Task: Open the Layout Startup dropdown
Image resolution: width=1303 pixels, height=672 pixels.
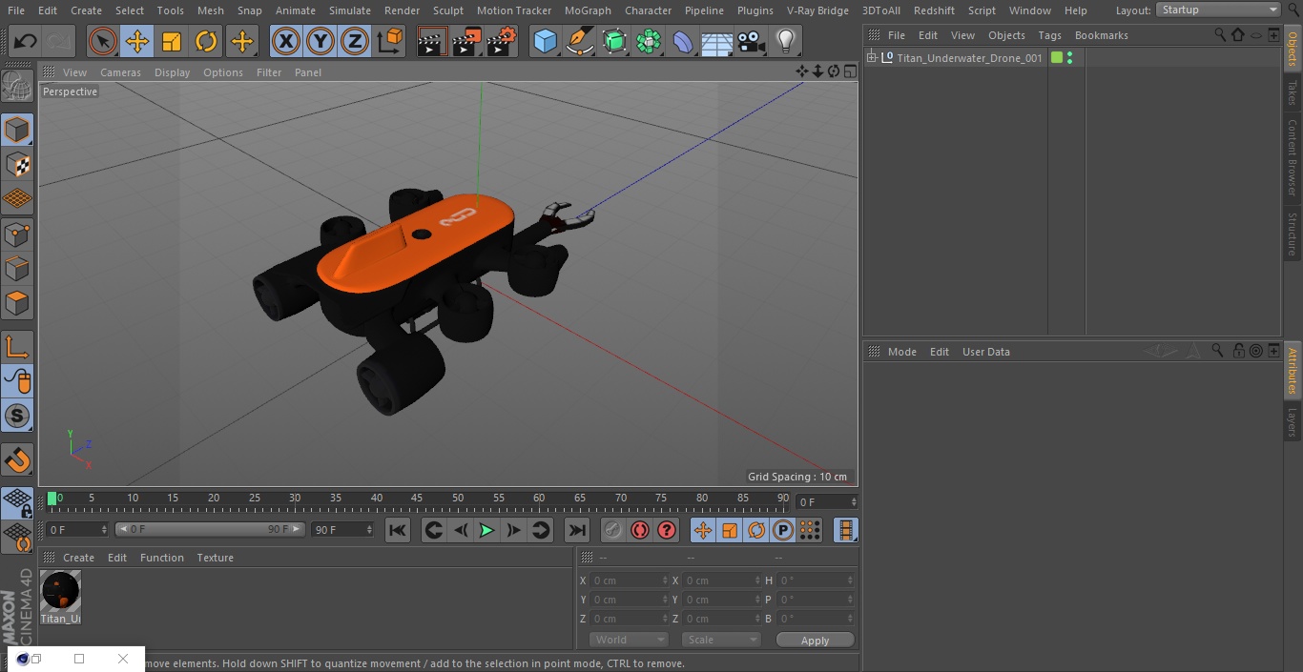Action: point(1218,10)
